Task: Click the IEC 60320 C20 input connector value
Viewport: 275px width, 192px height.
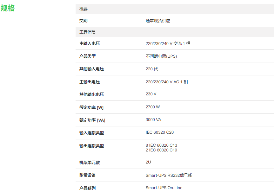Action: click(x=160, y=132)
